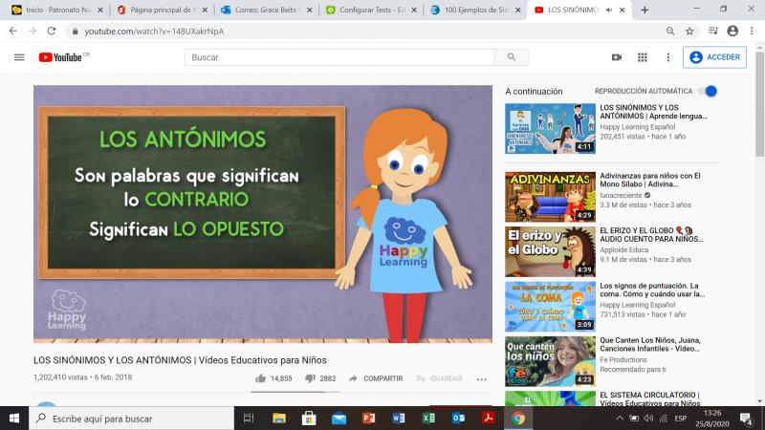Click the page vertical scrollbar

(x=759, y=102)
